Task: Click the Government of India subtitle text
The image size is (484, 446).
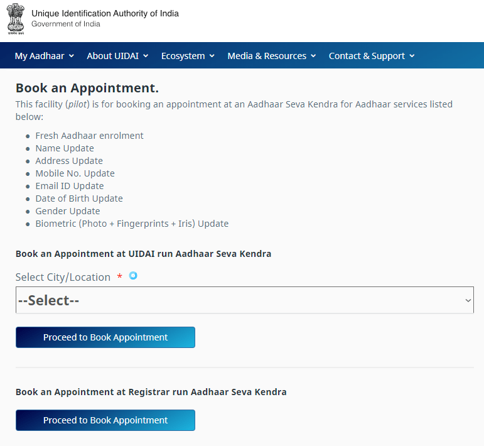Action: click(x=66, y=24)
